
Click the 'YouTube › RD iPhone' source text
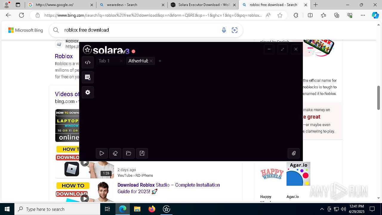135,176
